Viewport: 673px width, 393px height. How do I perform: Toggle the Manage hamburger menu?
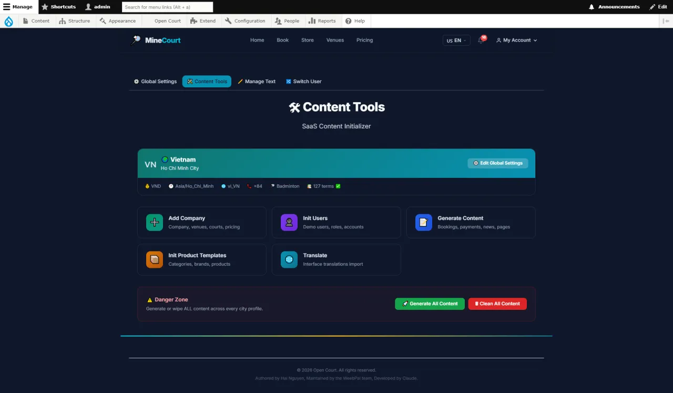coord(18,7)
